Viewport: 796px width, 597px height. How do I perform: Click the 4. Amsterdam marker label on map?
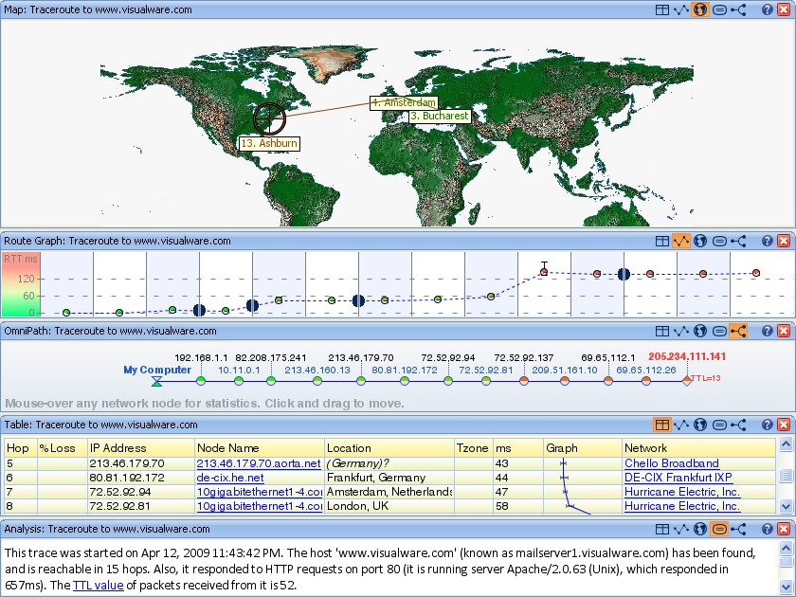(x=404, y=101)
